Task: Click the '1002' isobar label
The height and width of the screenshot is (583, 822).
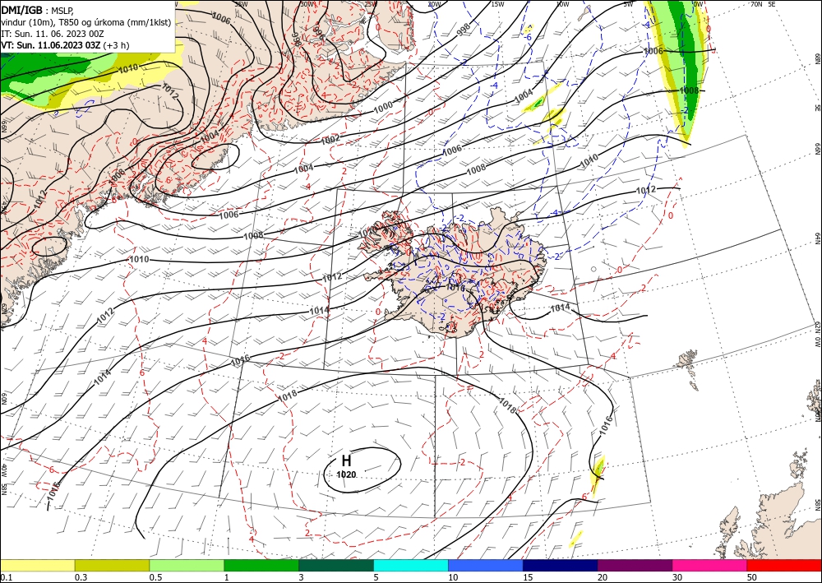Action: point(330,139)
